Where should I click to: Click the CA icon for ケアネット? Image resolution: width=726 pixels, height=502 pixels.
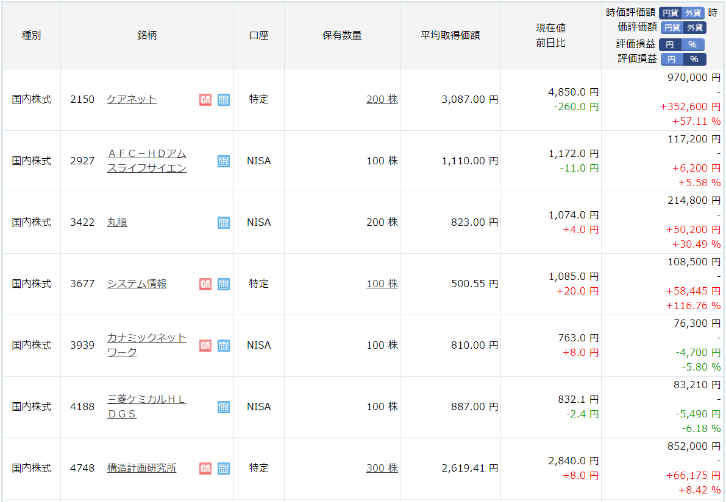click(x=205, y=99)
